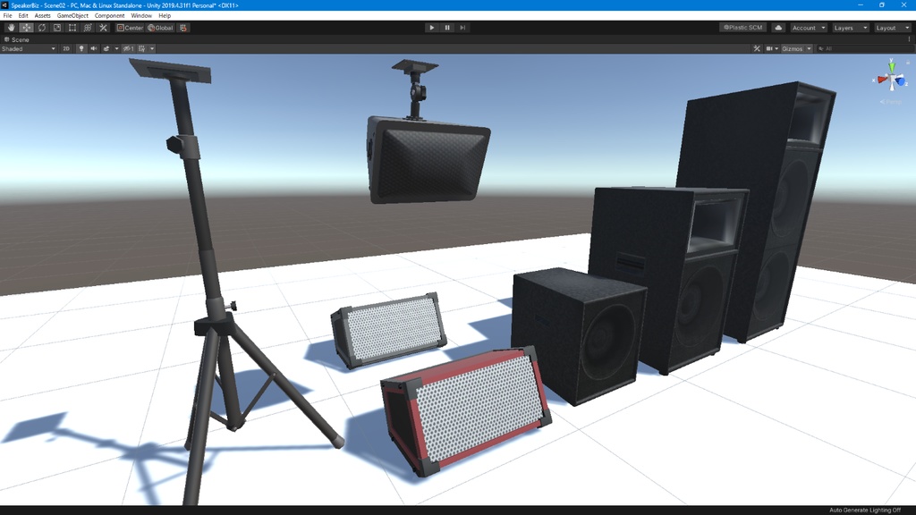Select the red speaker amplifier

click(465, 411)
